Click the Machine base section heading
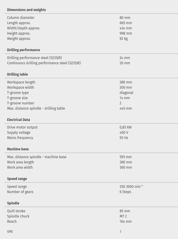The image size is (178, 239). [x=18, y=149]
